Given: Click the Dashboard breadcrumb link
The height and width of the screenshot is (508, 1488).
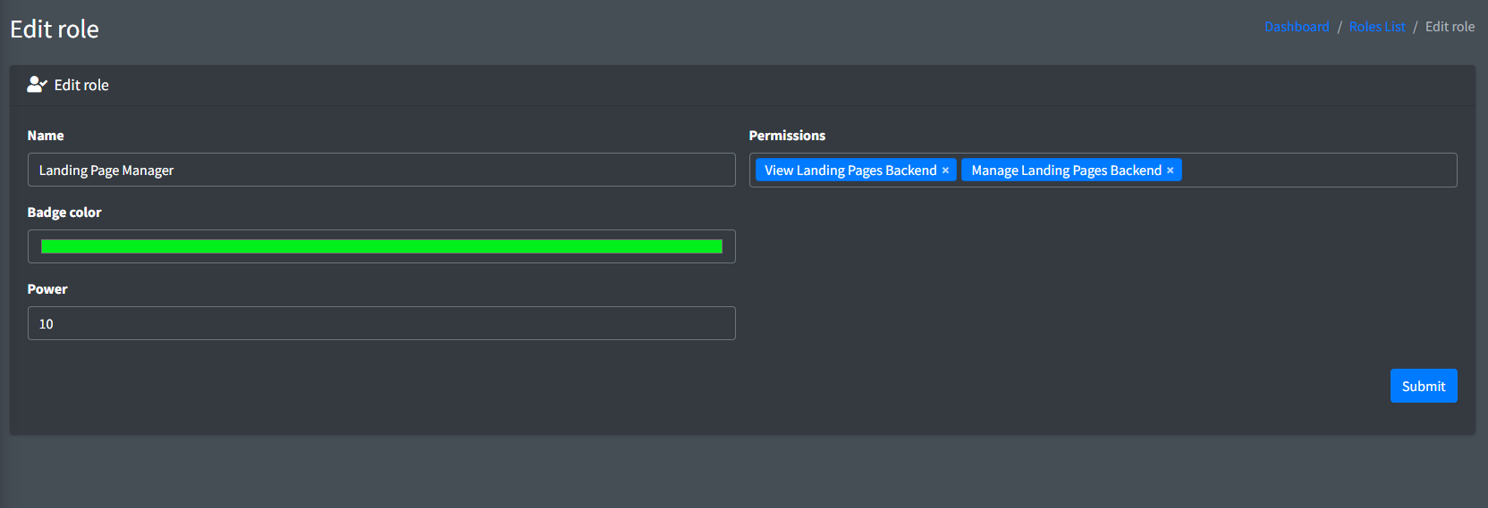Looking at the screenshot, I should tap(1296, 27).
